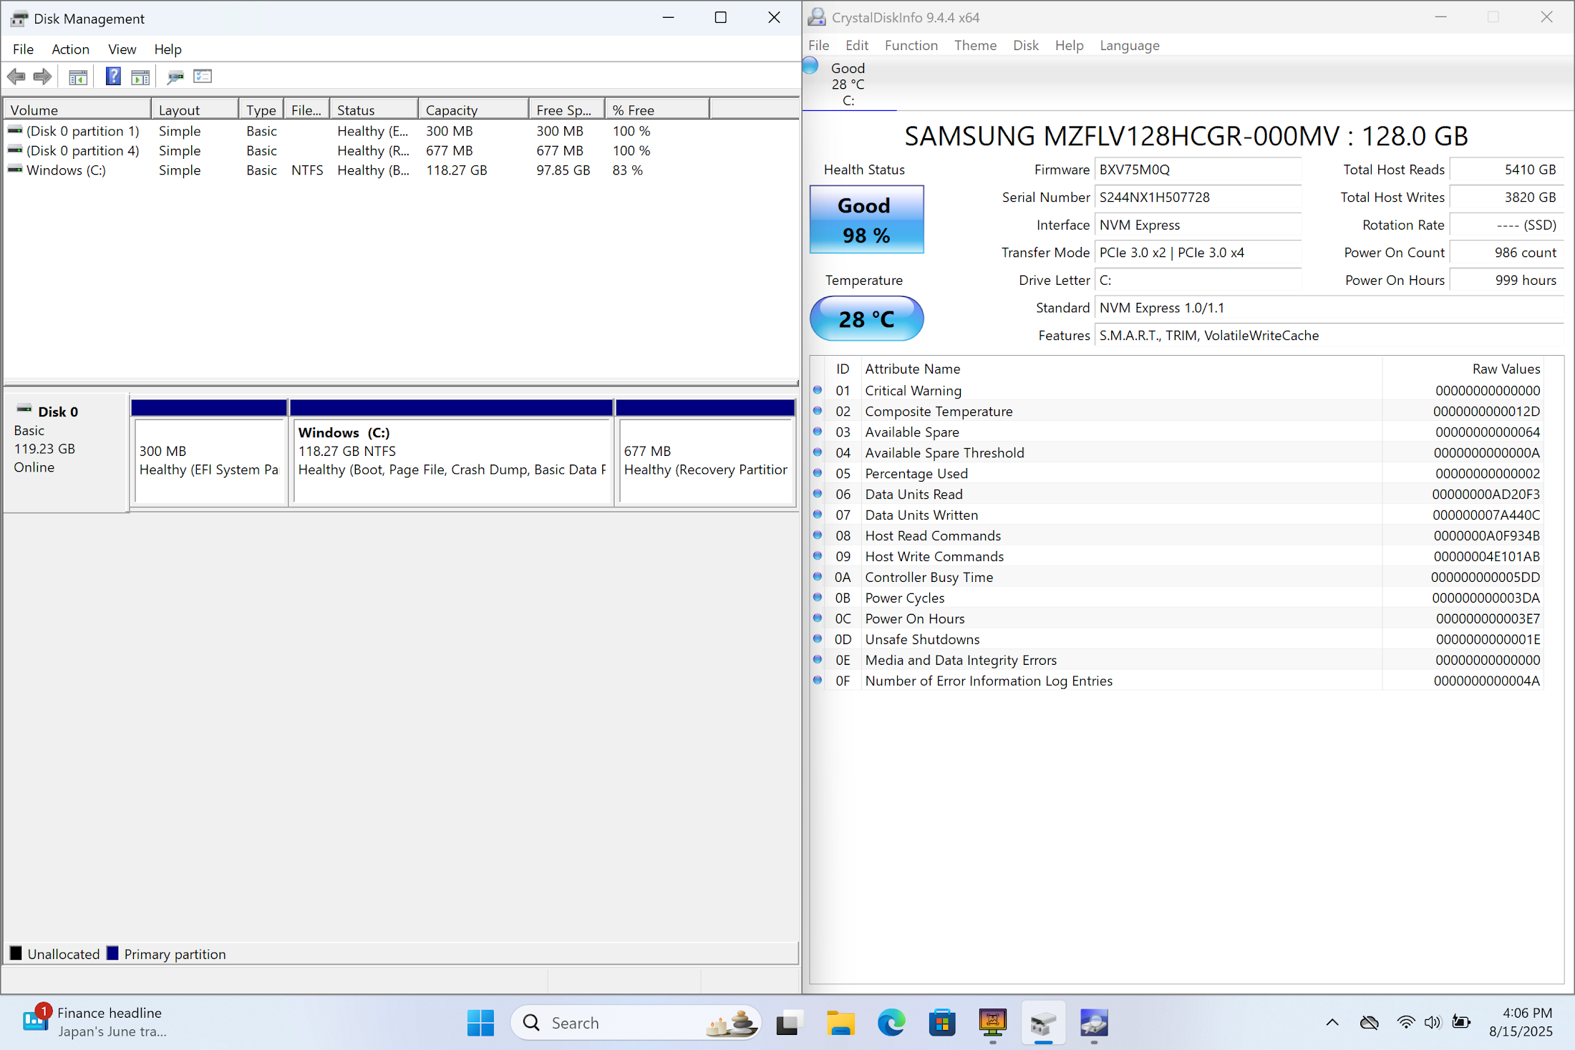Open Windows Start menu
1575x1050 pixels.
pos(480,1022)
